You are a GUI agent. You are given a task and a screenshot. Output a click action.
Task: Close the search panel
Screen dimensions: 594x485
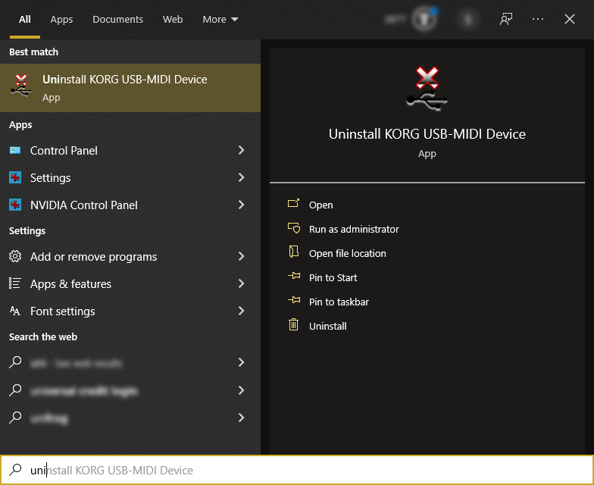(570, 19)
